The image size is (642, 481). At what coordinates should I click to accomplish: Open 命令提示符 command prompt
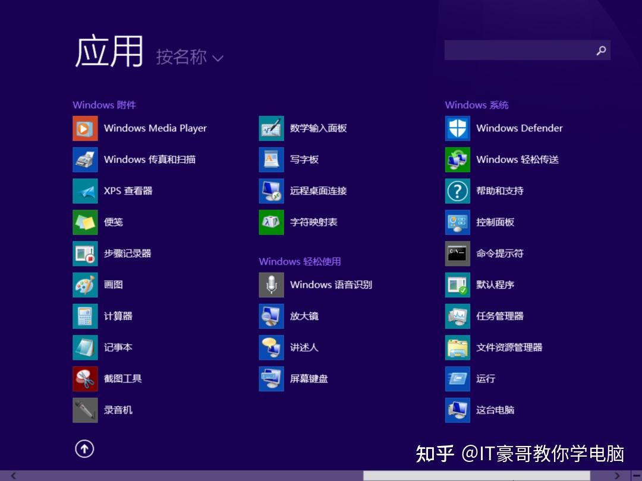[x=499, y=253]
